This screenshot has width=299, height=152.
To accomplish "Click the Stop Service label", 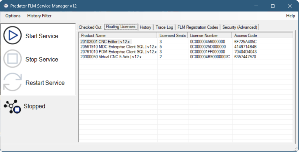I will [42, 60].
